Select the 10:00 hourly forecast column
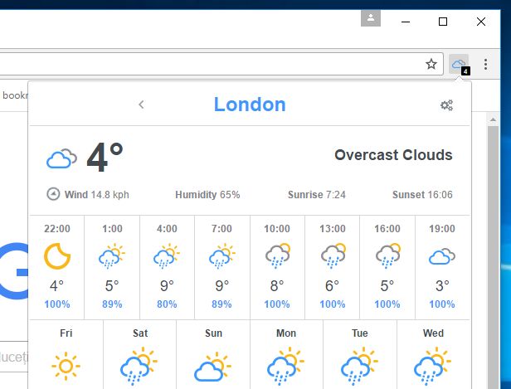Screen dimensions: 511x389 277,267
